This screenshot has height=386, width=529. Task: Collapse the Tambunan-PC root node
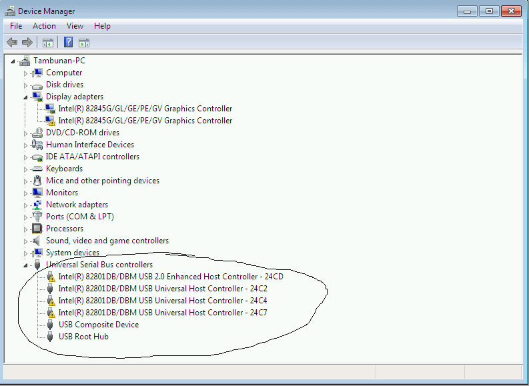13,61
